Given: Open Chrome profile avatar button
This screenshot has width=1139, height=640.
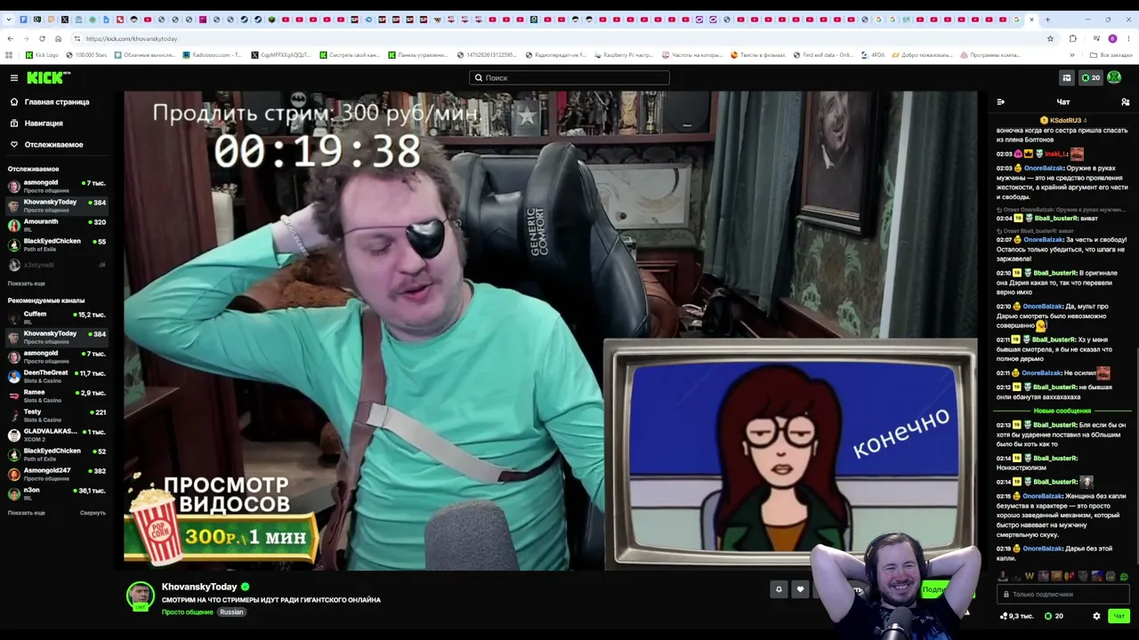Looking at the screenshot, I should click(1112, 39).
